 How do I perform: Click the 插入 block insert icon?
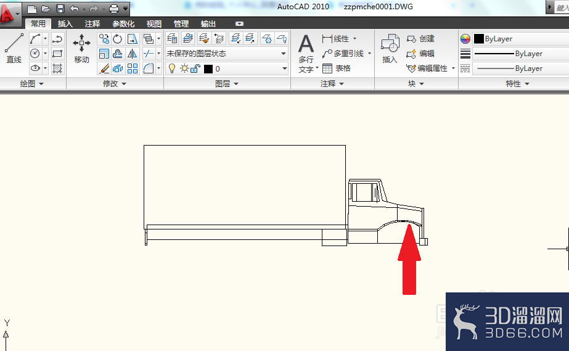(390, 49)
